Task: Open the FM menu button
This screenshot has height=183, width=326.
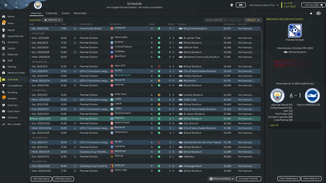Action: pyautogui.click(x=241, y=5)
